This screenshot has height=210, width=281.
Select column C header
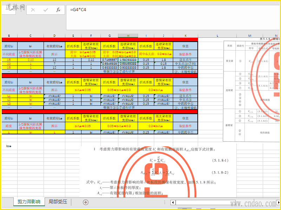[x=31, y=36]
